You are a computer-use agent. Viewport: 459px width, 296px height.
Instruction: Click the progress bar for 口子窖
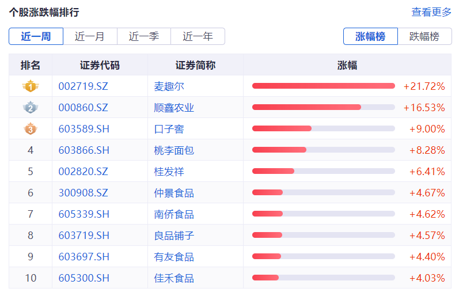pyautogui.click(x=324, y=128)
